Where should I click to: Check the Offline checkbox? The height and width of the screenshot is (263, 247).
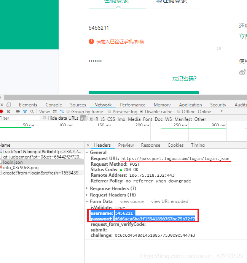point(179,111)
